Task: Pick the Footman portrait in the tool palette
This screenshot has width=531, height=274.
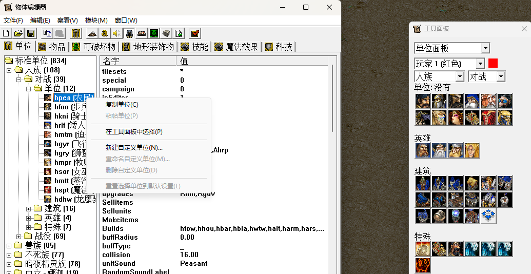Action: [x=439, y=101]
